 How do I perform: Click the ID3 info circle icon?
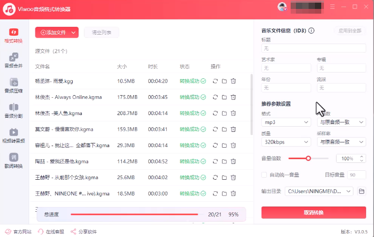pyautogui.click(x=311, y=30)
